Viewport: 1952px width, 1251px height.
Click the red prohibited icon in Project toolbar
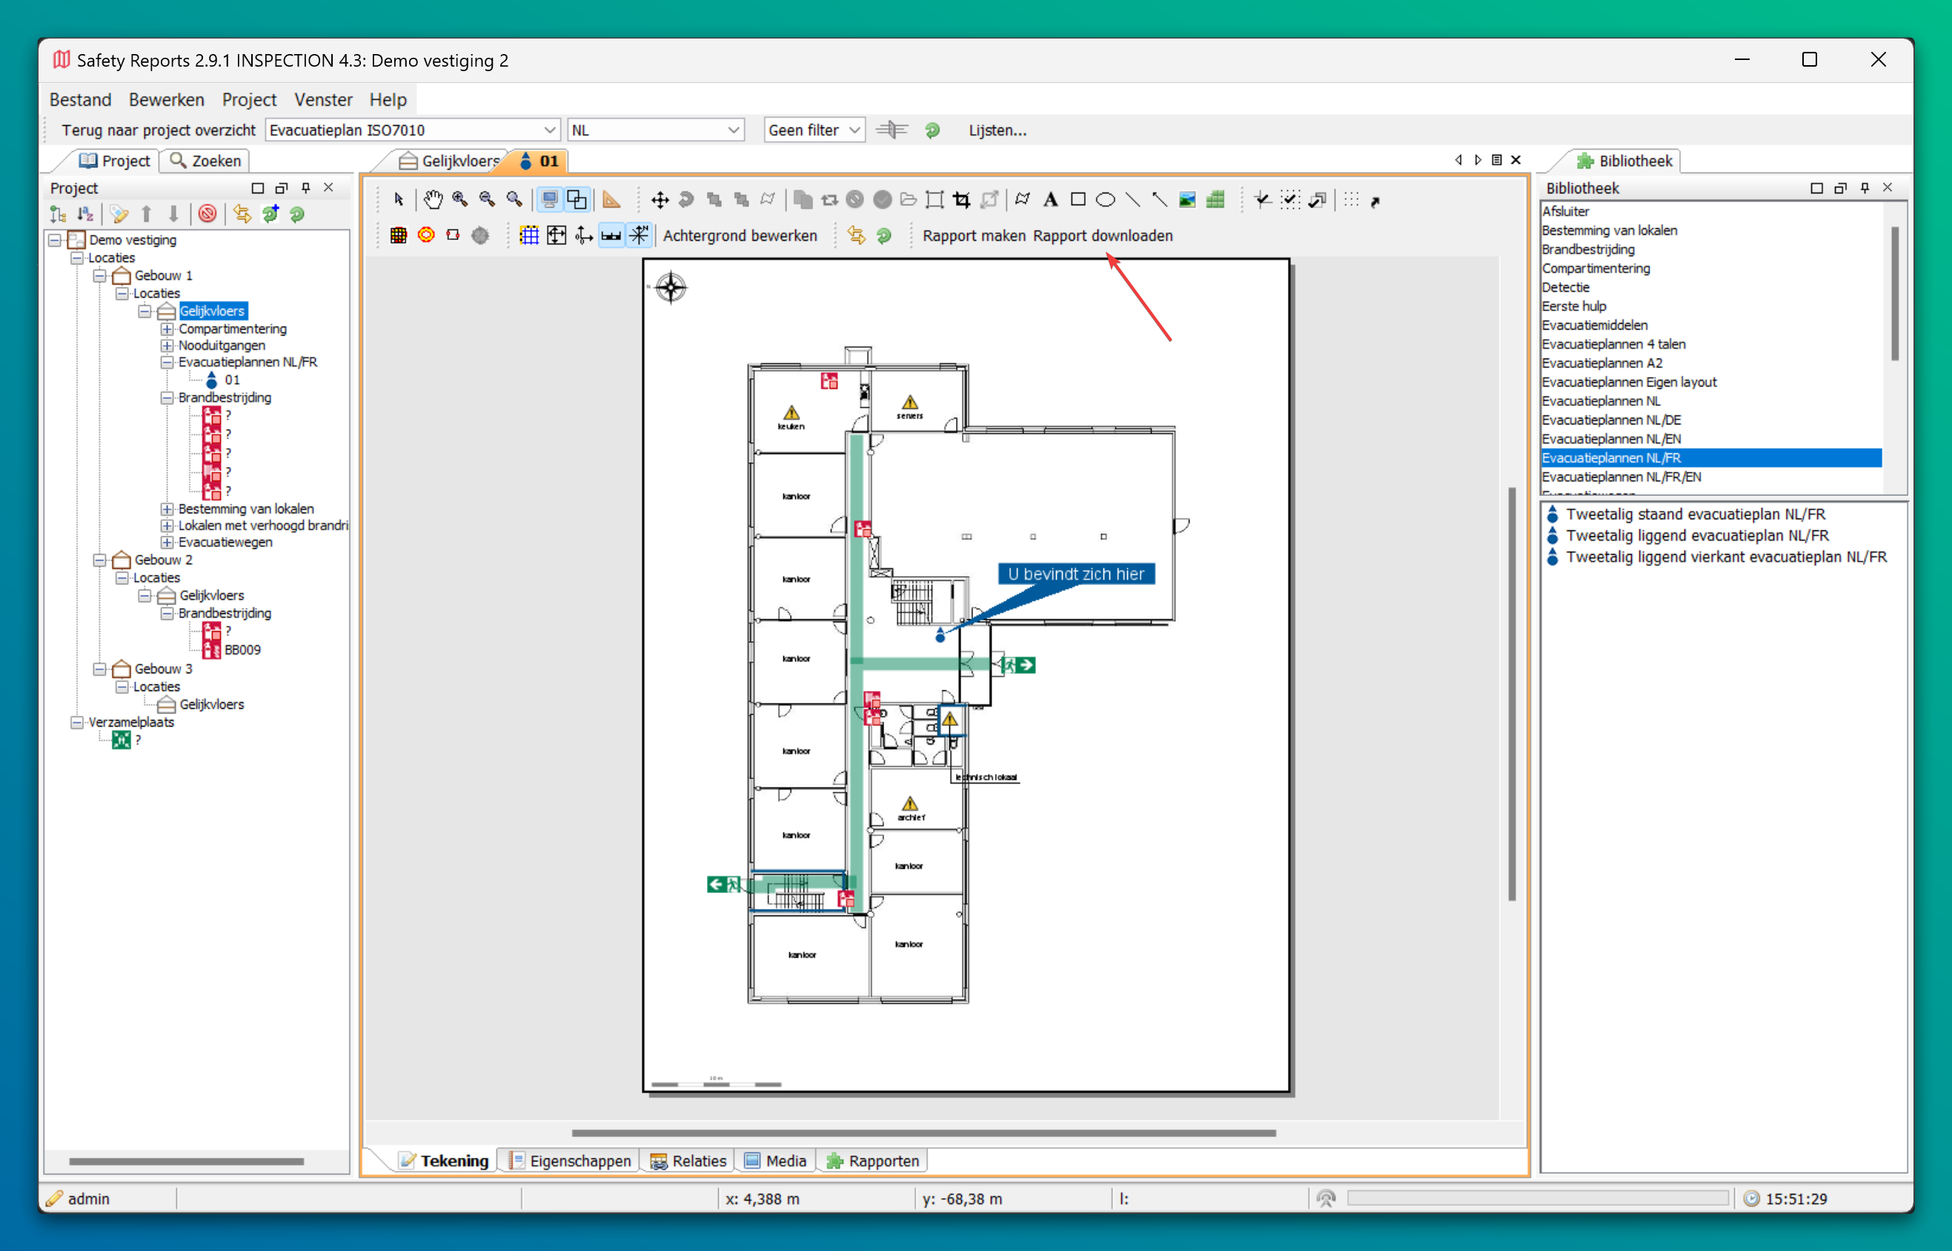pyautogui.click(x=208, y=215)
